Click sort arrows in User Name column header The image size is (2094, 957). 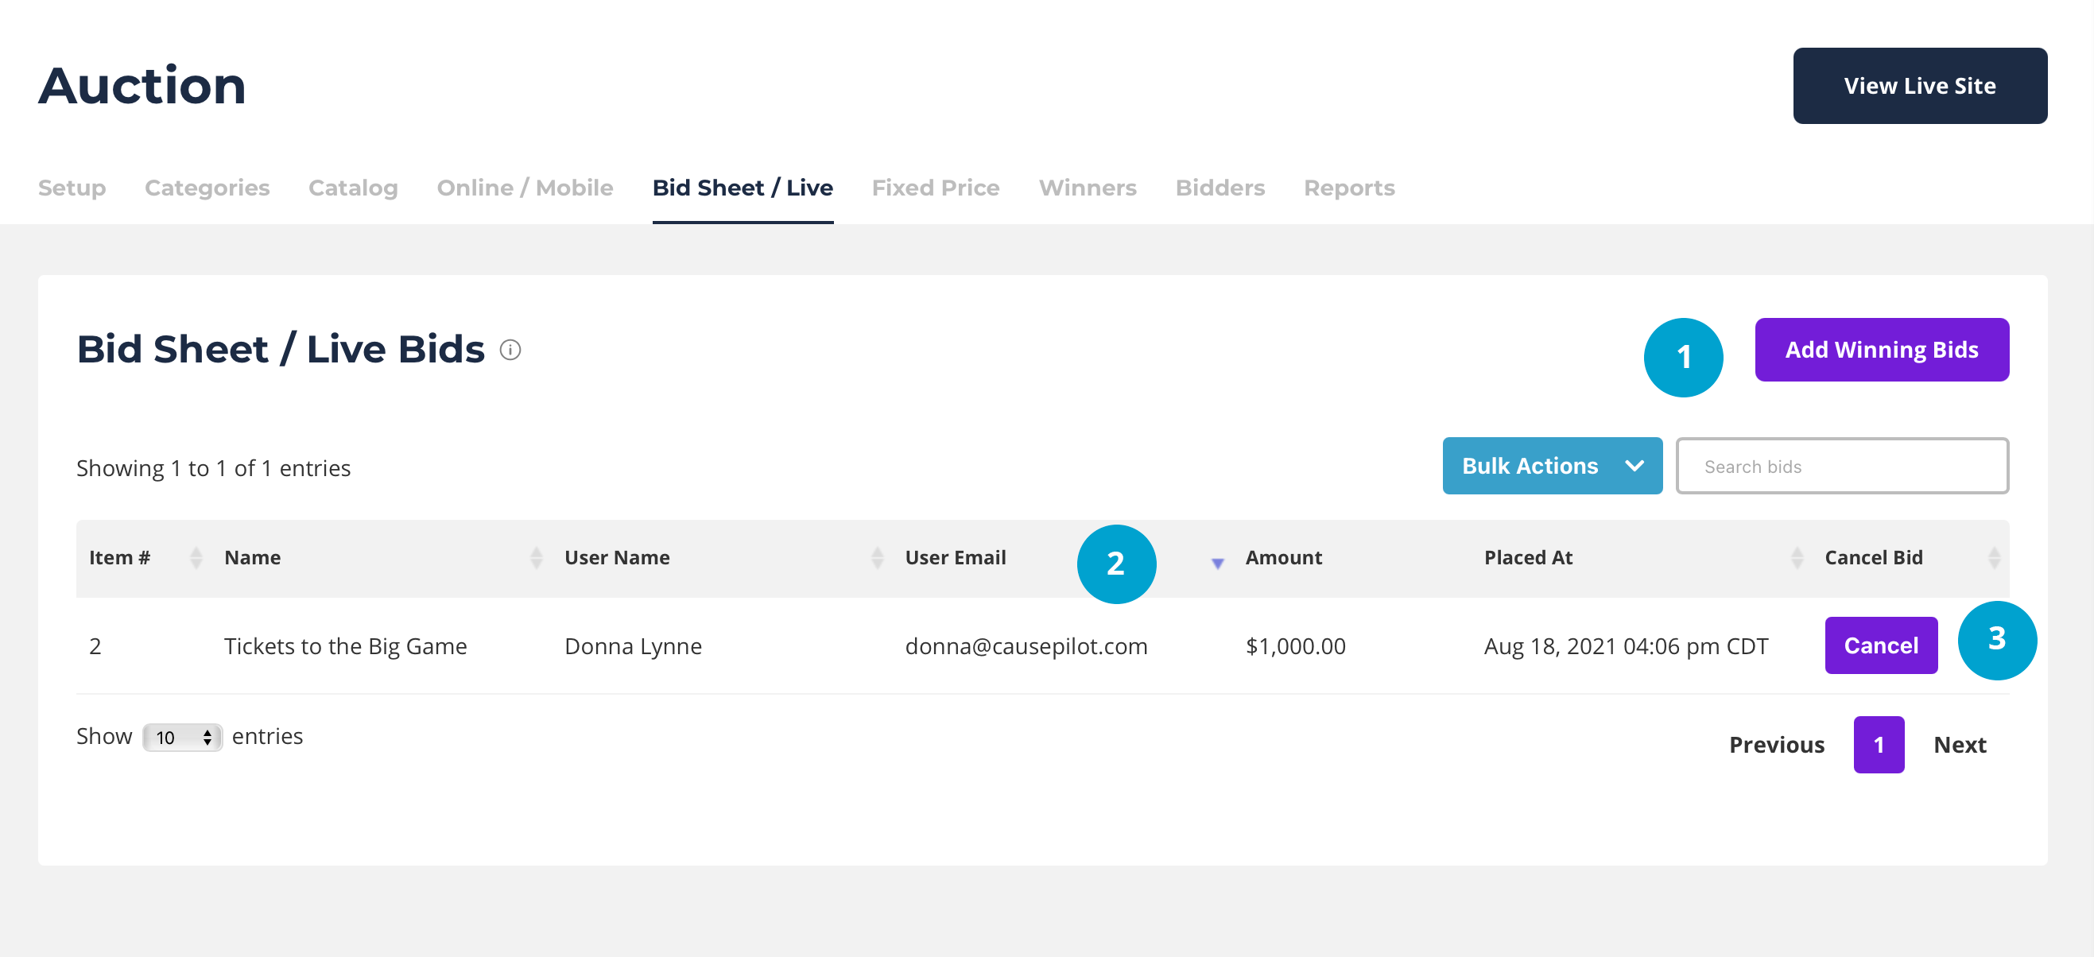coord(877,558)
